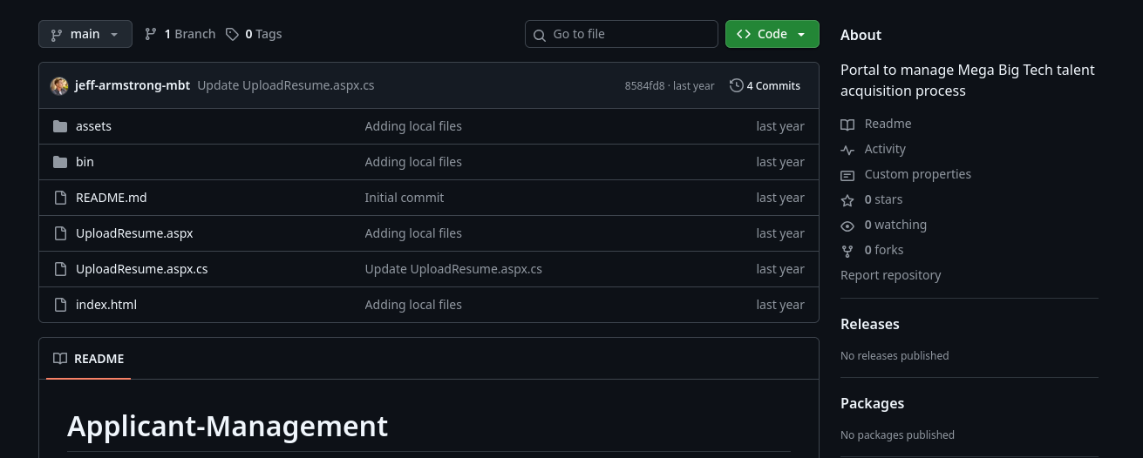Open the index.html file
Viewport: 1143px width, 458px height.
click(x=106, y=305)
